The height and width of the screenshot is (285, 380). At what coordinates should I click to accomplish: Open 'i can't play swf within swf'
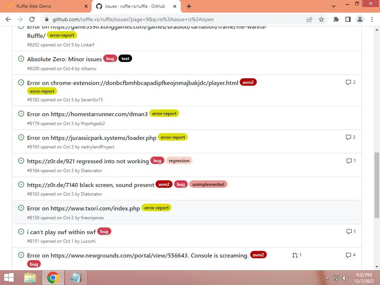point(61,232)
